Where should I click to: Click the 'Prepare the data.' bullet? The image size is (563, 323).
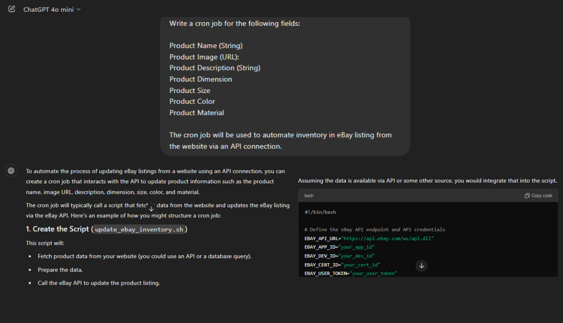pyautogui.click(x=60, y=270)
